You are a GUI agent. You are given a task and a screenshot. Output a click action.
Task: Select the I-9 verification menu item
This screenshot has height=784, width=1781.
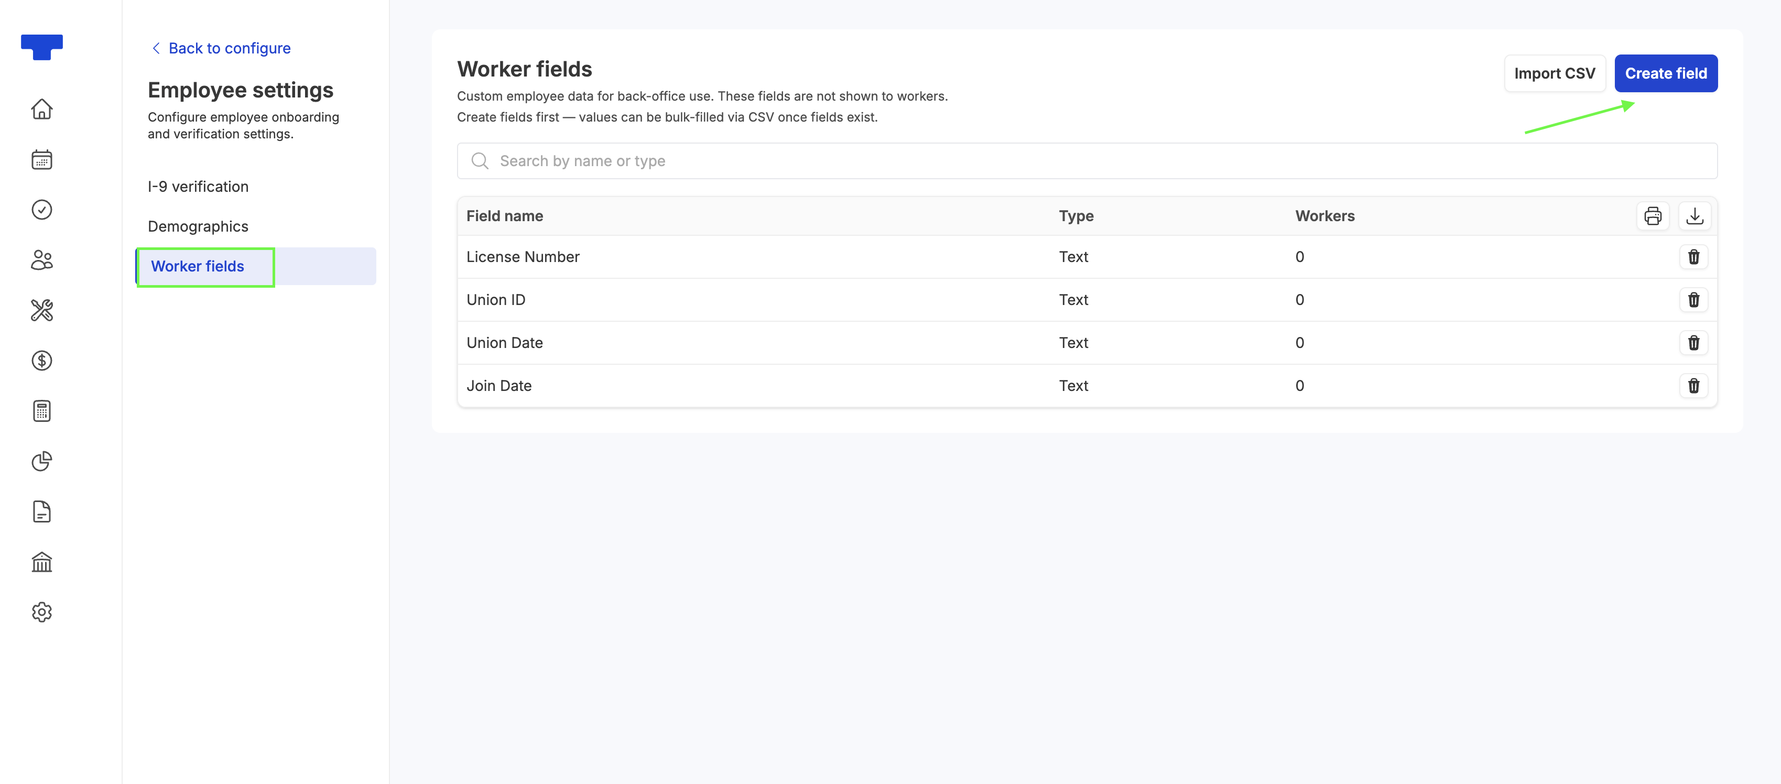click(x=198, y=187)
